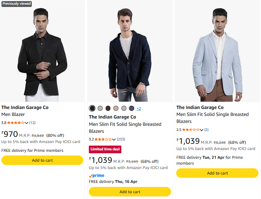Add the navy blazer deal to cart
This screenshot has width=261, height=199.
coord(130,192)
